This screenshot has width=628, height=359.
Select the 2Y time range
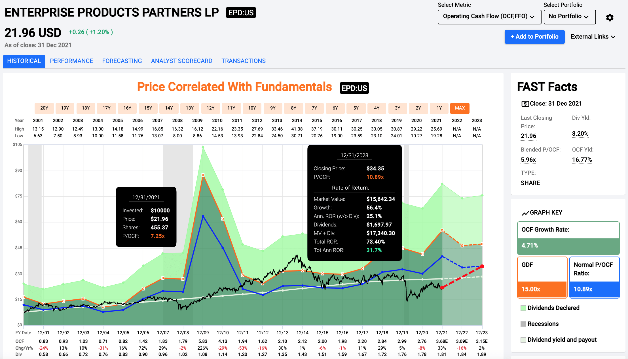[418, 108]
